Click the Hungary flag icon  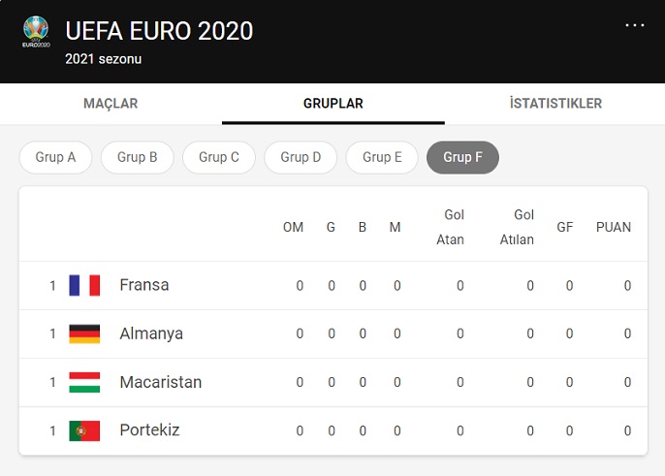(84, 382)
